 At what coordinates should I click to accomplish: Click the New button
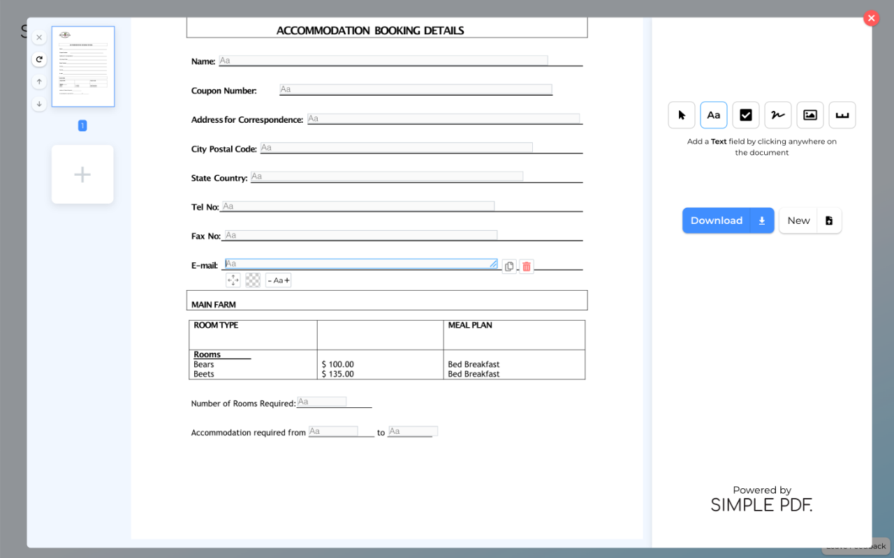(x=798, y=220)
